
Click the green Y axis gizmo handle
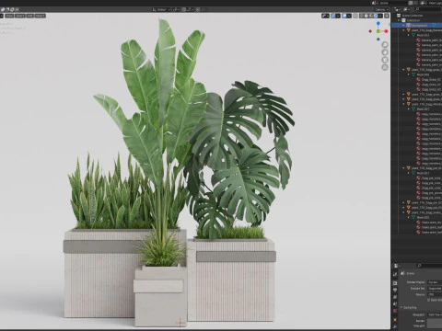[378, 31]
